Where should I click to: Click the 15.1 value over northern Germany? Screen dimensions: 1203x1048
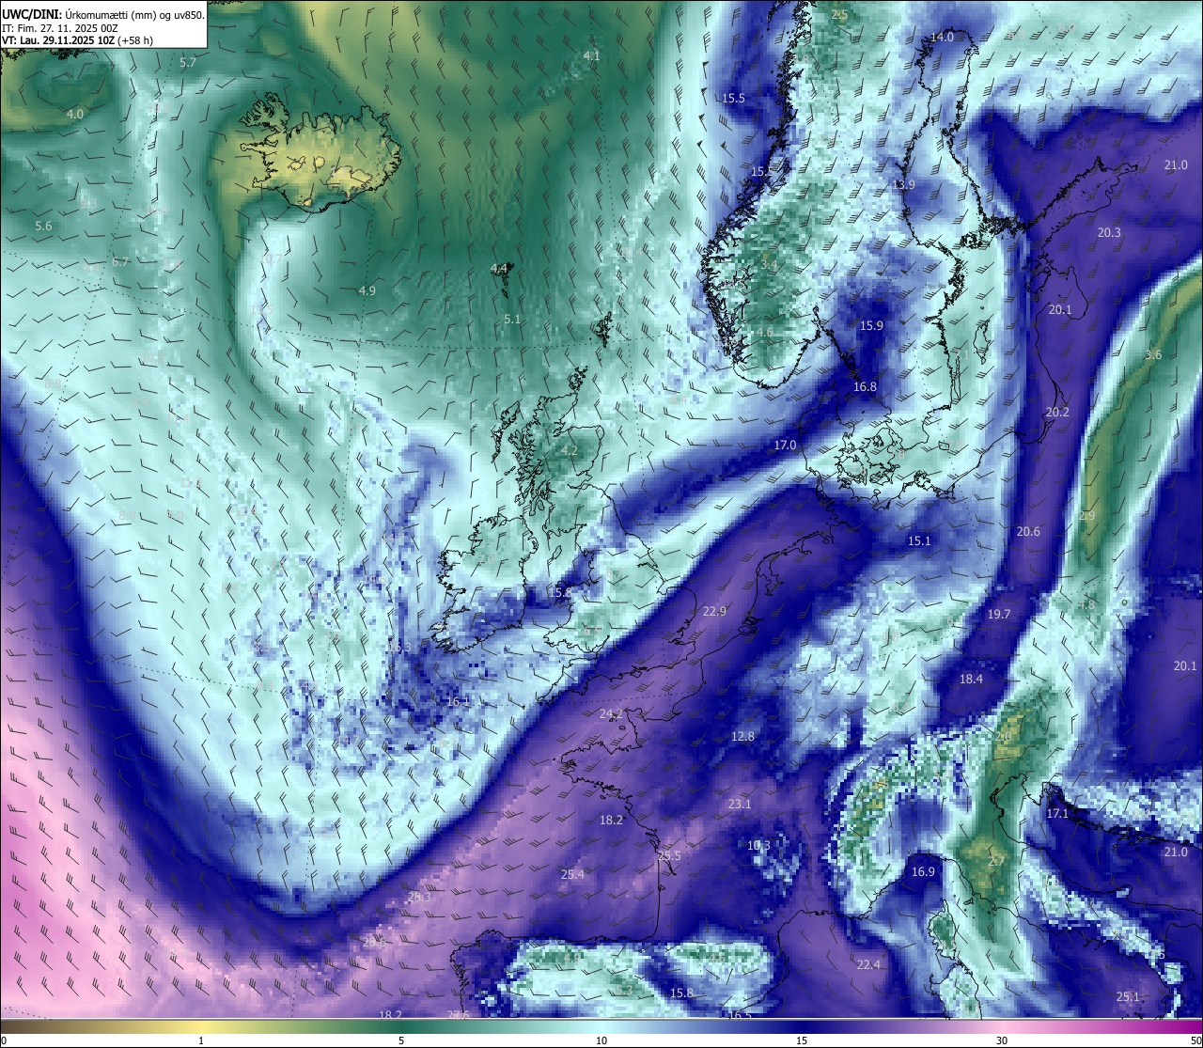(919, 541)
